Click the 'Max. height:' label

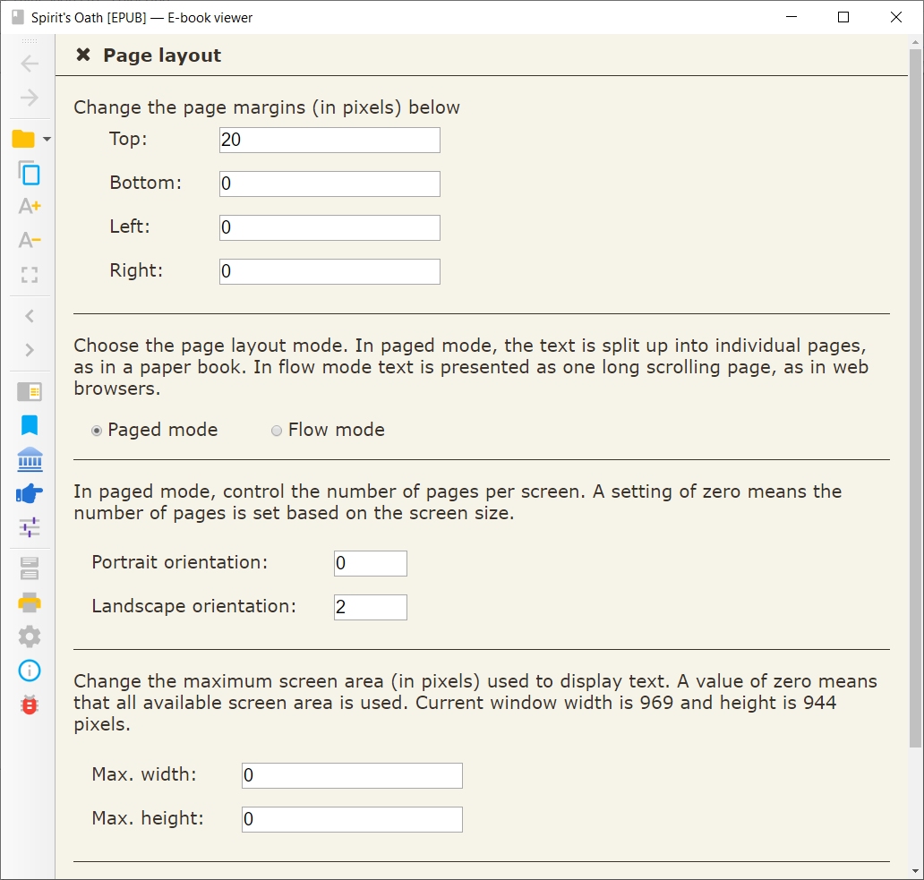[148, 818]
